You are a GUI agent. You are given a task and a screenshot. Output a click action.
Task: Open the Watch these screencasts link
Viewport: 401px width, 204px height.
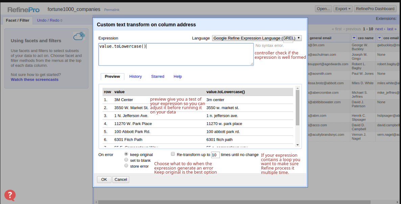(34, 80)
